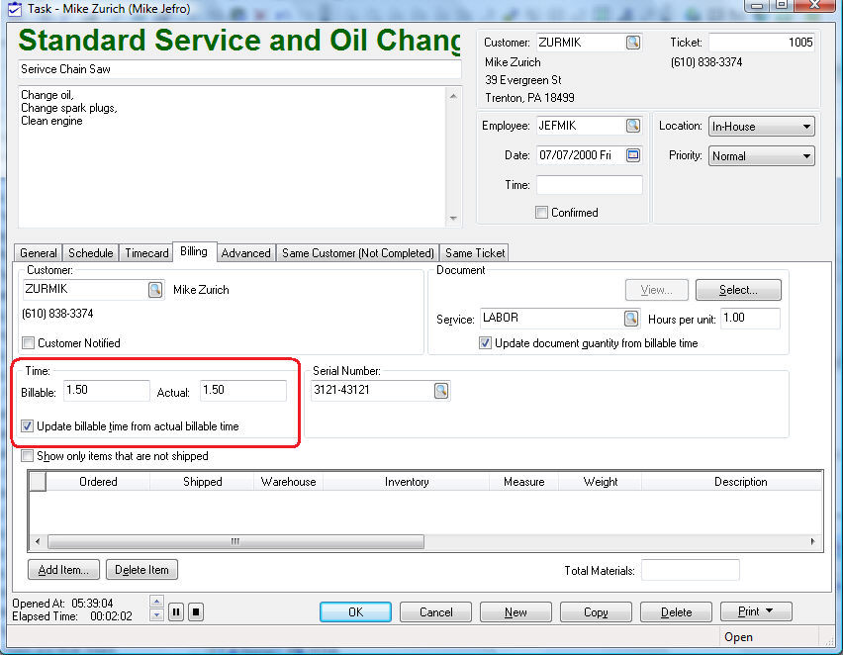Open the Service LABOR lookup icon
The height and width of the screenshot is (655, 843).
[631, 319]
